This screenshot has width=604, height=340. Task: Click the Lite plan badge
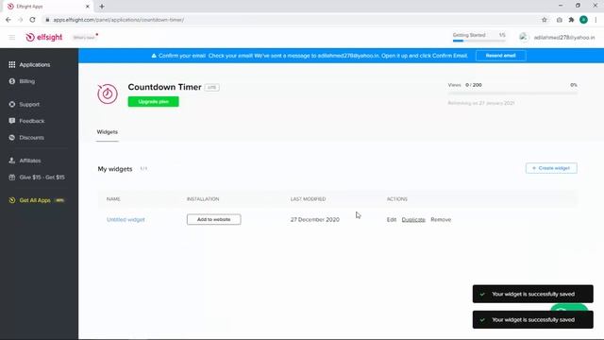pos(211,88)
